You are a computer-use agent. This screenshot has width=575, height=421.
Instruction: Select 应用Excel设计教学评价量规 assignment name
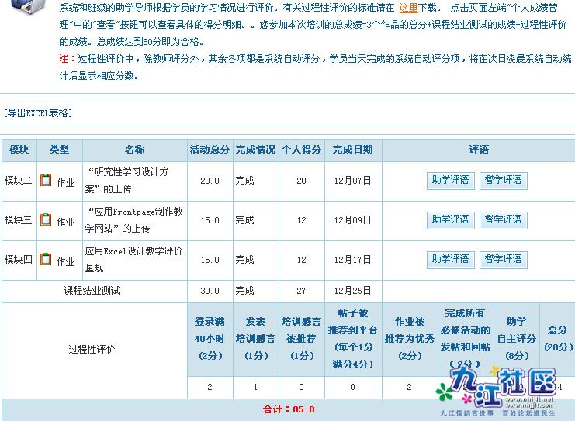[134, 260]
